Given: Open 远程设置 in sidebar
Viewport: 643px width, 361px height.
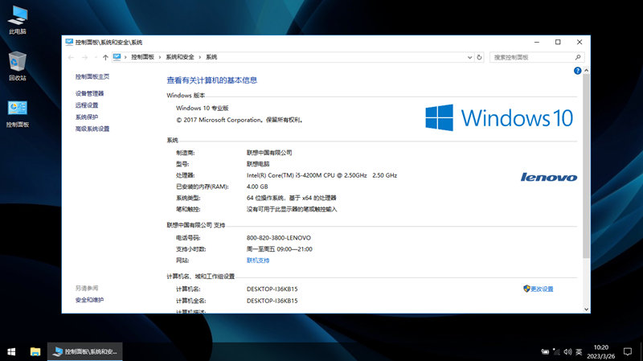Looking at the screenshot, I should pyautogui.click(x=87, y=105).
